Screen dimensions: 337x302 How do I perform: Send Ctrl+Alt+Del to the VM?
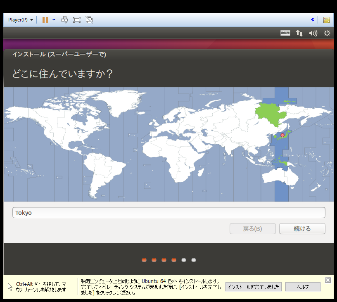[x=64, y=20]
